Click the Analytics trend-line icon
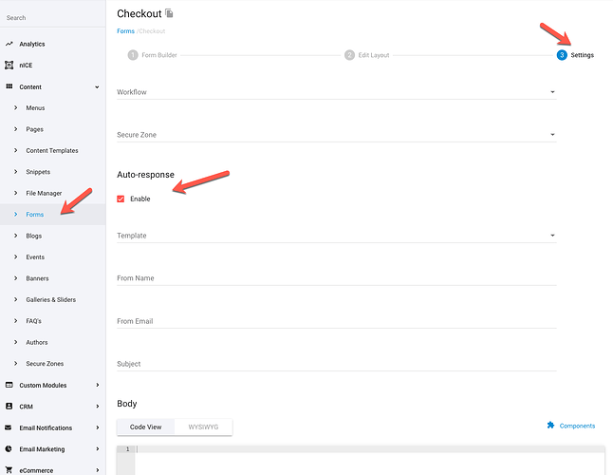This screenshot has width=613, height=475. [x=9, y=44]
